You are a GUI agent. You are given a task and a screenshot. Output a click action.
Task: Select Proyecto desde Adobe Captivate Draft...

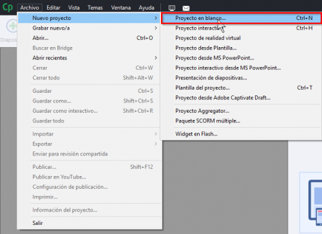tap(241, 98)
